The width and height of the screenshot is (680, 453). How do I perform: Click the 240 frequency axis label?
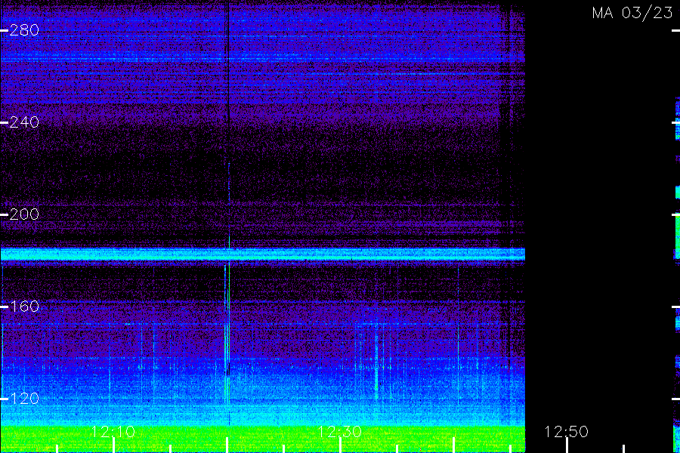click(x=24, y=122)
